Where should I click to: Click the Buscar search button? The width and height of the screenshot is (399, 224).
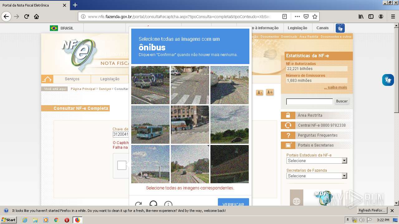click(342, 101)
